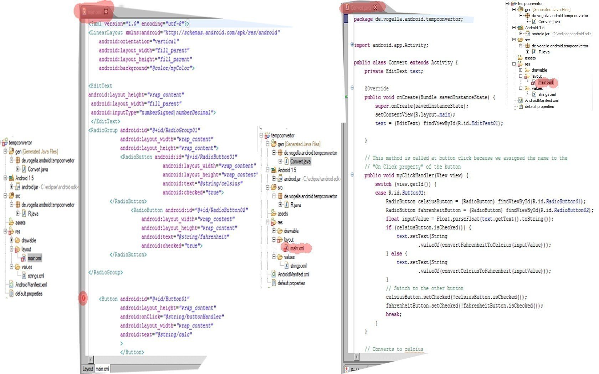Click R.java file icon in leftmost tree
Viewport: 599px width, 374px height.
[24, 213]
